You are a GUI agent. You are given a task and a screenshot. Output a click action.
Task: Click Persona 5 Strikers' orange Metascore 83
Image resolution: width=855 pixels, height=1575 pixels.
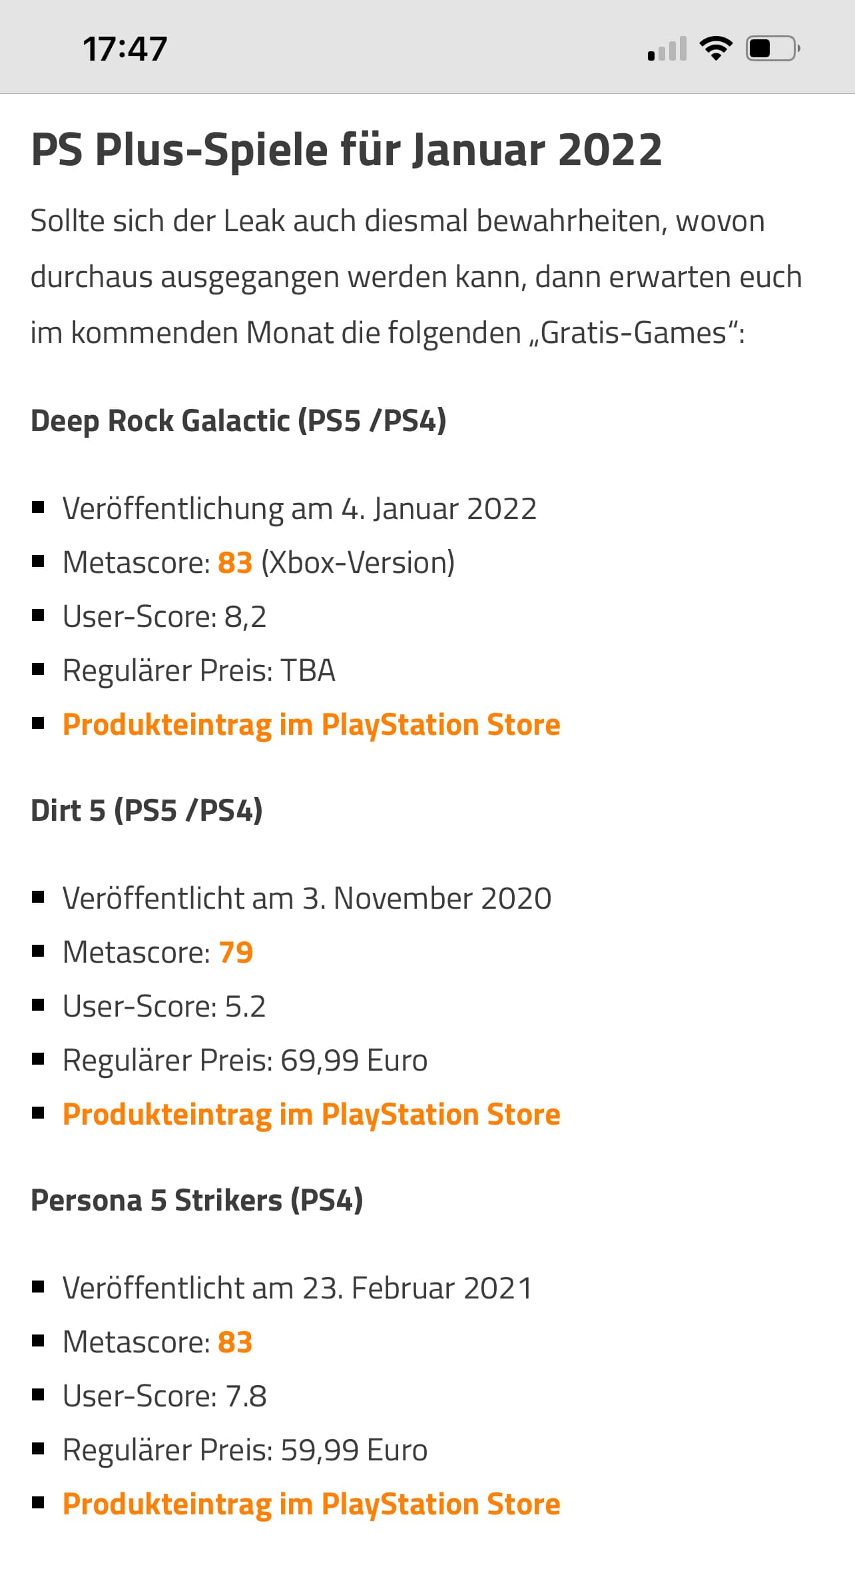click(x=235, y=1342)
